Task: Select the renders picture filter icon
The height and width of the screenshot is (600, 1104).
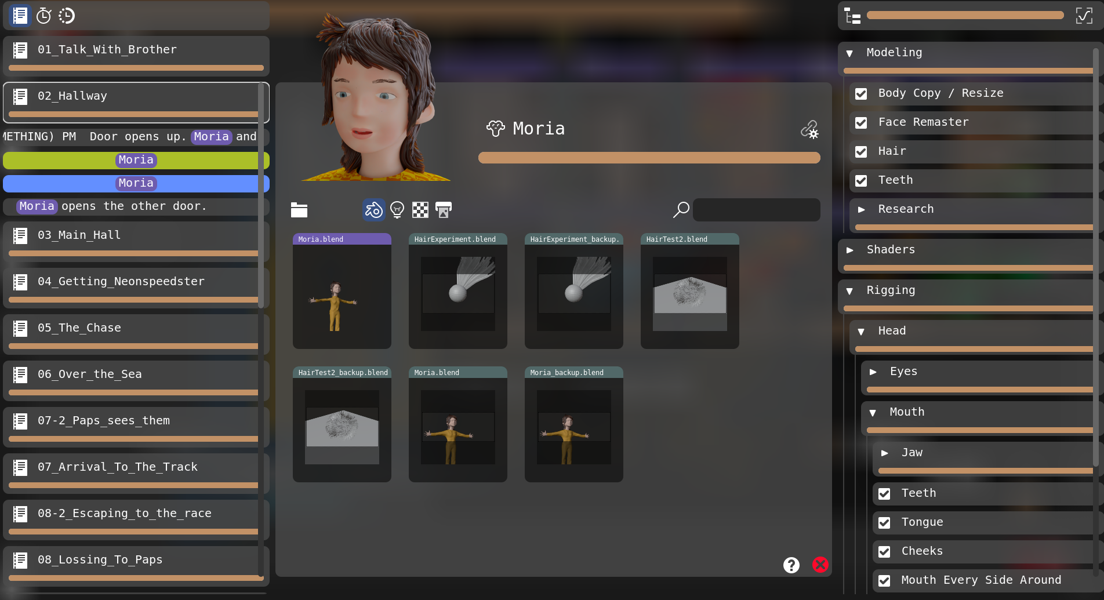Action: (x=444, y=210)
